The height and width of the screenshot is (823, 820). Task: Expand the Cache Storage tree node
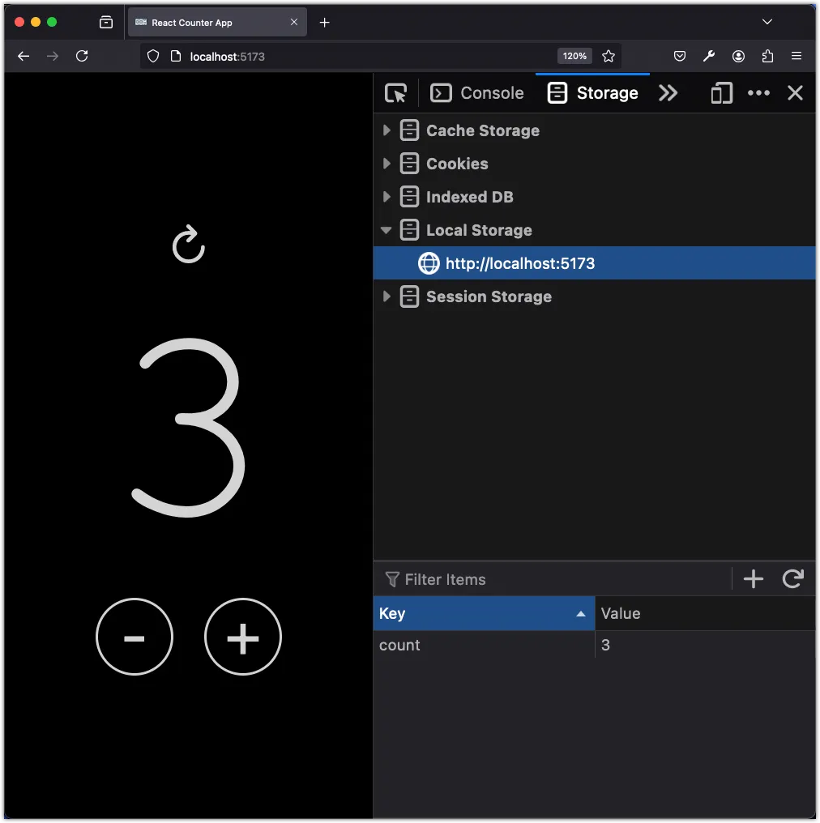(x=387, y=130)
